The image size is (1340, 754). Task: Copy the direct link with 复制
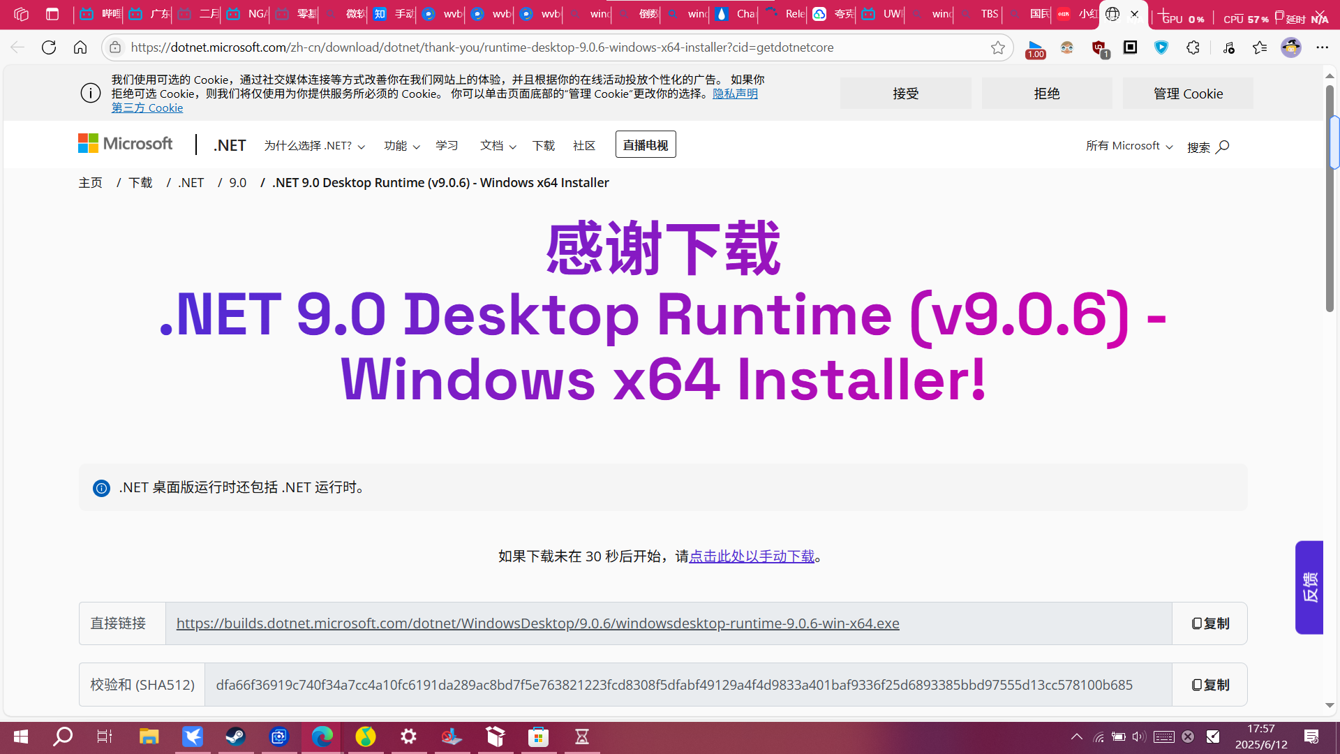pos(1210,623)
